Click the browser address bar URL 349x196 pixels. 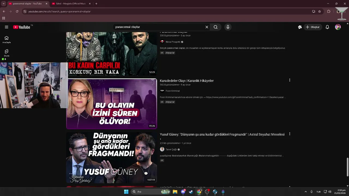pyautogui.click(x=59, y=11)
